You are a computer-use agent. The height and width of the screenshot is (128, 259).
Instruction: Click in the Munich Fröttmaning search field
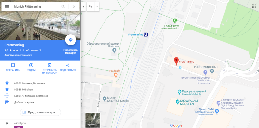click(x=36, y=7)
